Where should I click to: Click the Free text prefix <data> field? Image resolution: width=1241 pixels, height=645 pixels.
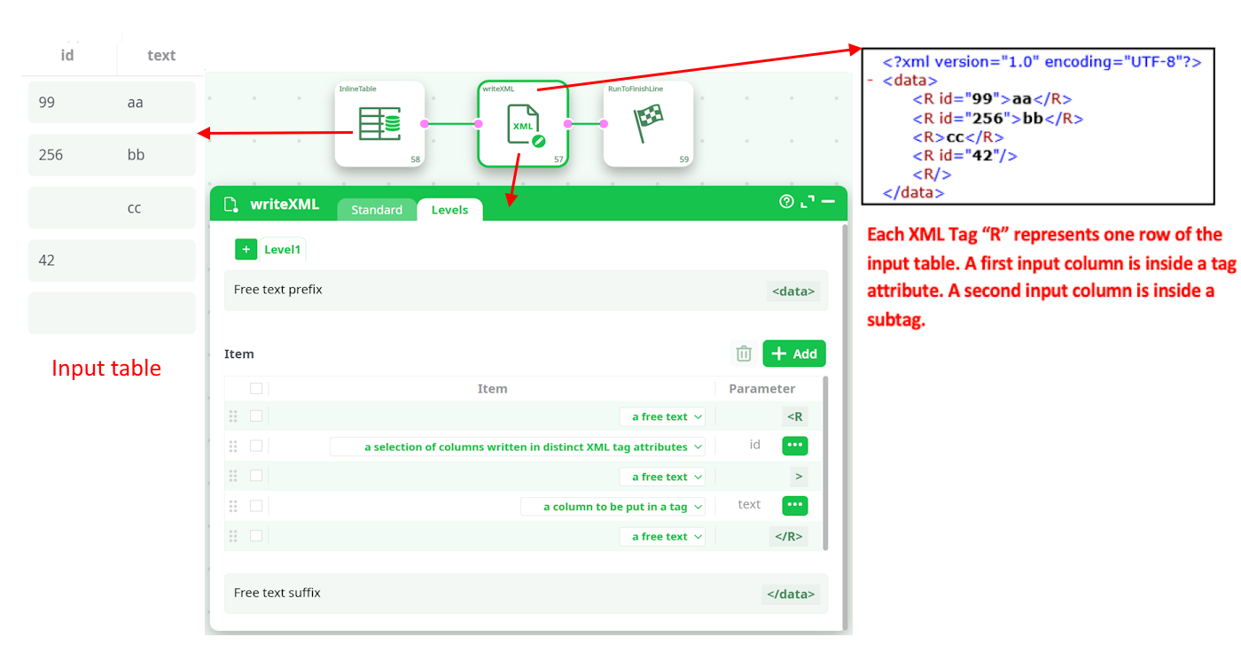point(793,291)
